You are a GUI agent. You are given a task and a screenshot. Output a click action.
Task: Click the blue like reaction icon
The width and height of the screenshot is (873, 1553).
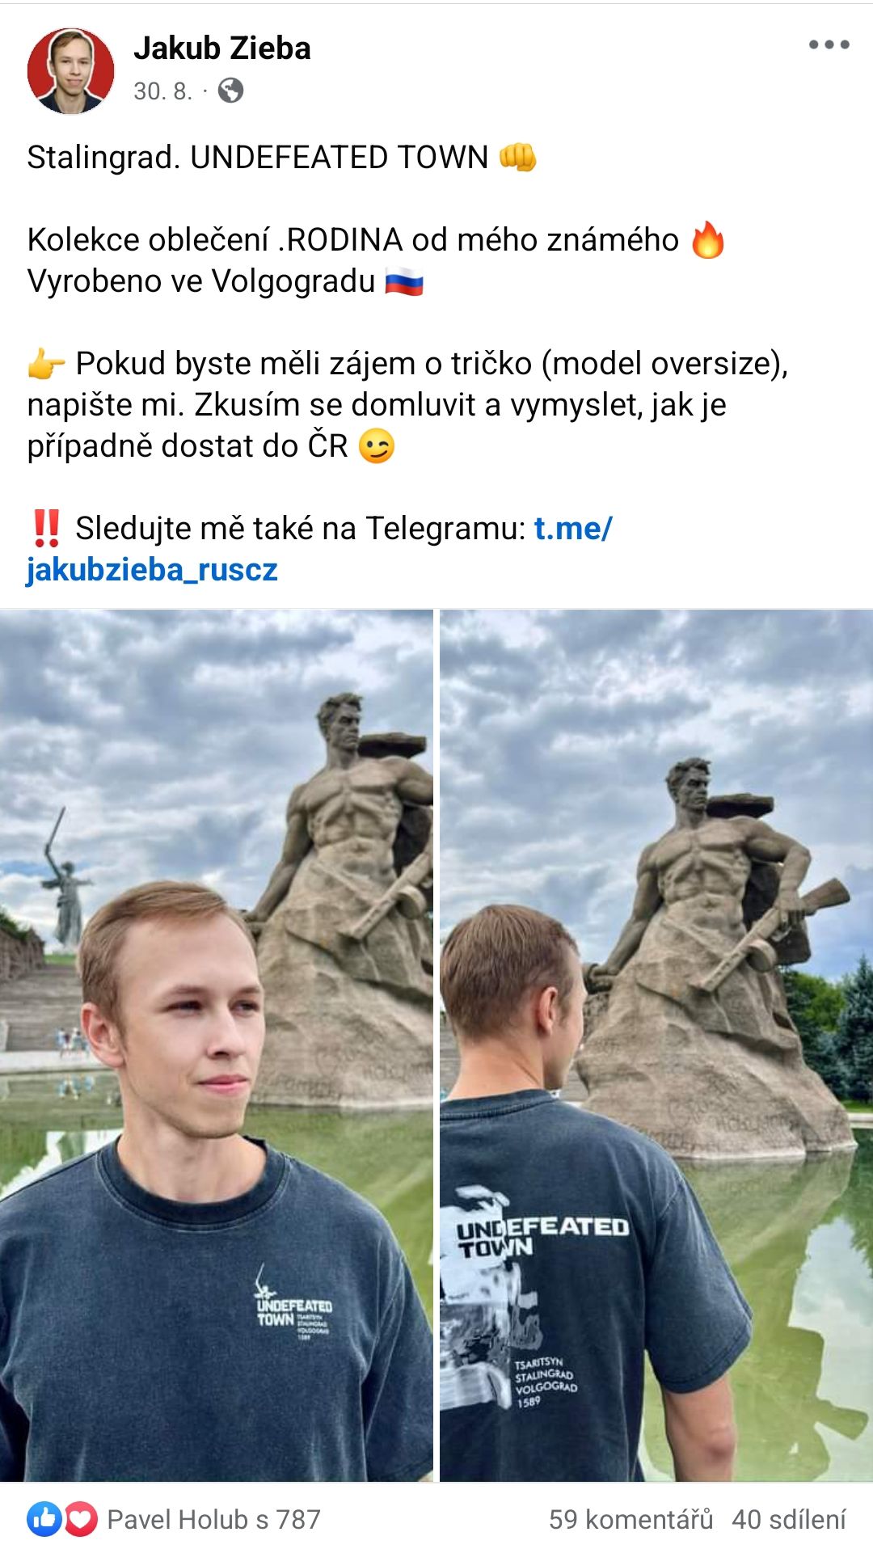point(44,1519)
